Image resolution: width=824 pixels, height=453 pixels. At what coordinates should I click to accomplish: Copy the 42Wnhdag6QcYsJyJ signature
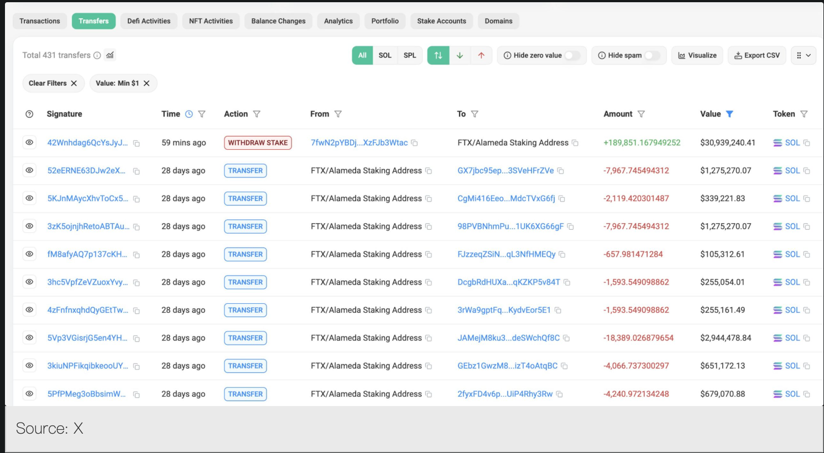point(137,144)
